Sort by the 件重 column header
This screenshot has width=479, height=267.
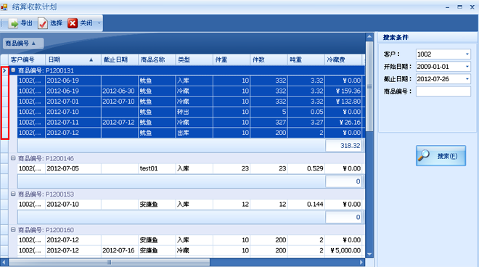(x=232, y=59)
